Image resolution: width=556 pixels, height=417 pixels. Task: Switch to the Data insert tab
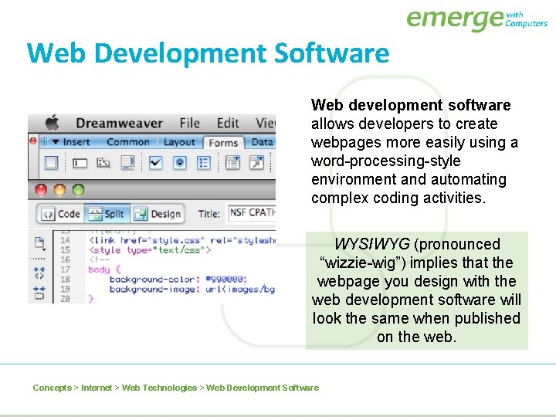pos(262,142)
